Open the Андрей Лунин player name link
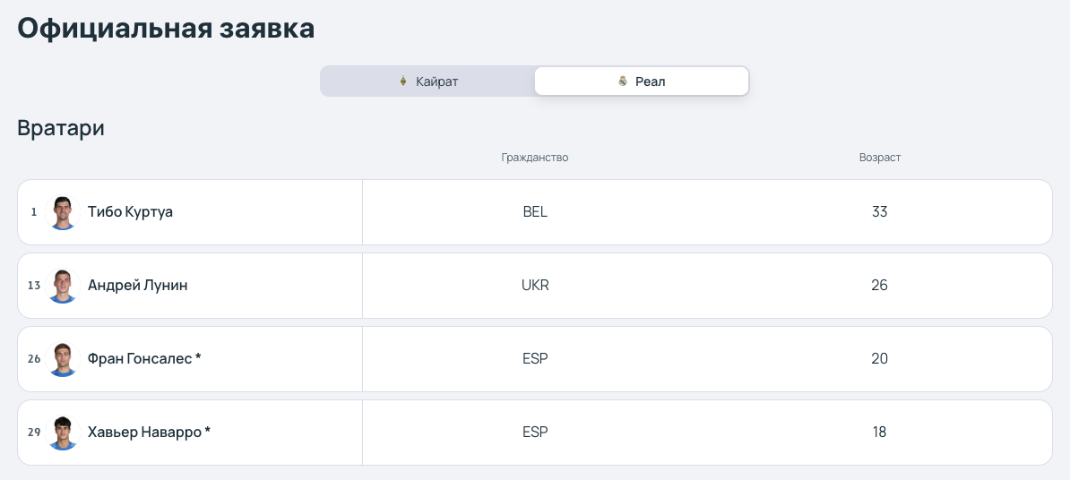Viewport: 1070px width, 480px height. pyautogui.click(x=138, y=286)
